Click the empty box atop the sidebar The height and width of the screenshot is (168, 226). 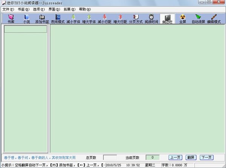[x=26, y=29]
